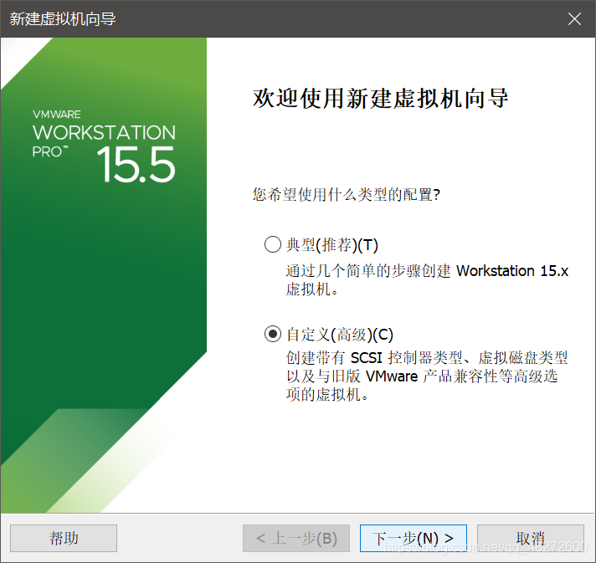This screenshot has height=563, width=596.
Task: Click the 典型(推荐)(T) label text
Action: click(332, 245)
